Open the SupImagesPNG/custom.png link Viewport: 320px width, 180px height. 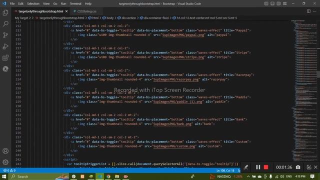coord(174,146)
